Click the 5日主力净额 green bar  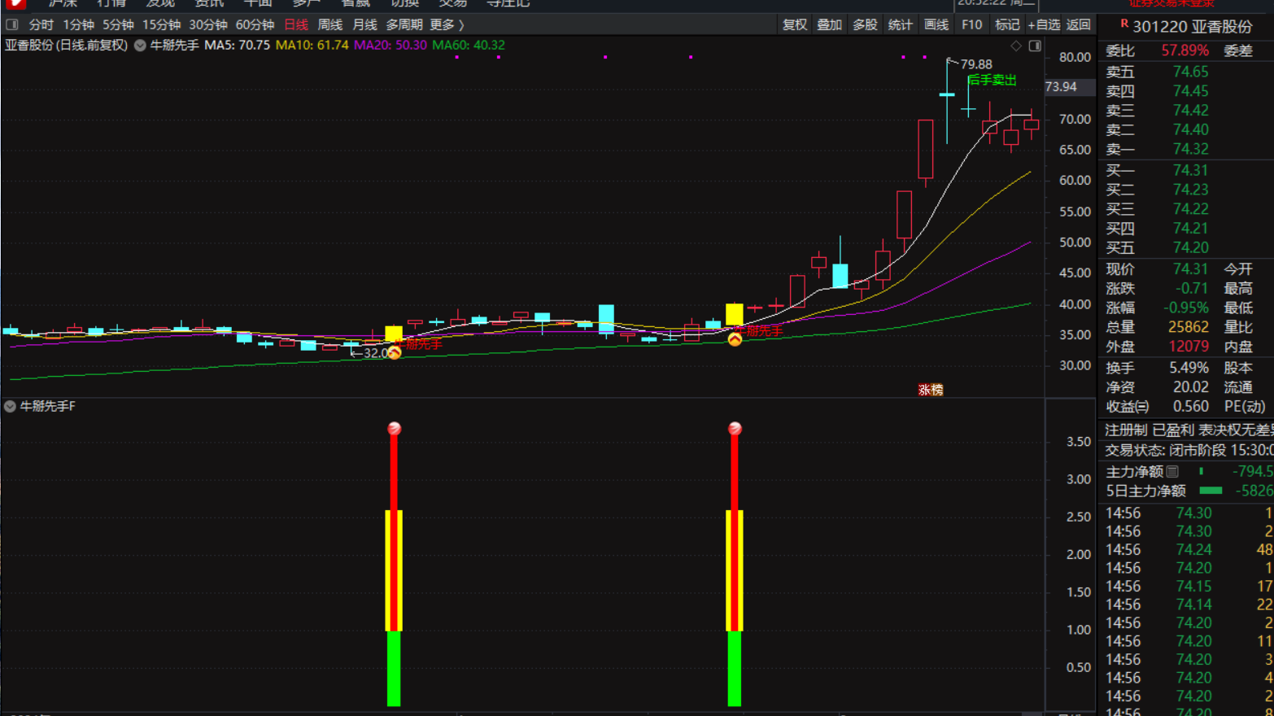click(1211, 491)
